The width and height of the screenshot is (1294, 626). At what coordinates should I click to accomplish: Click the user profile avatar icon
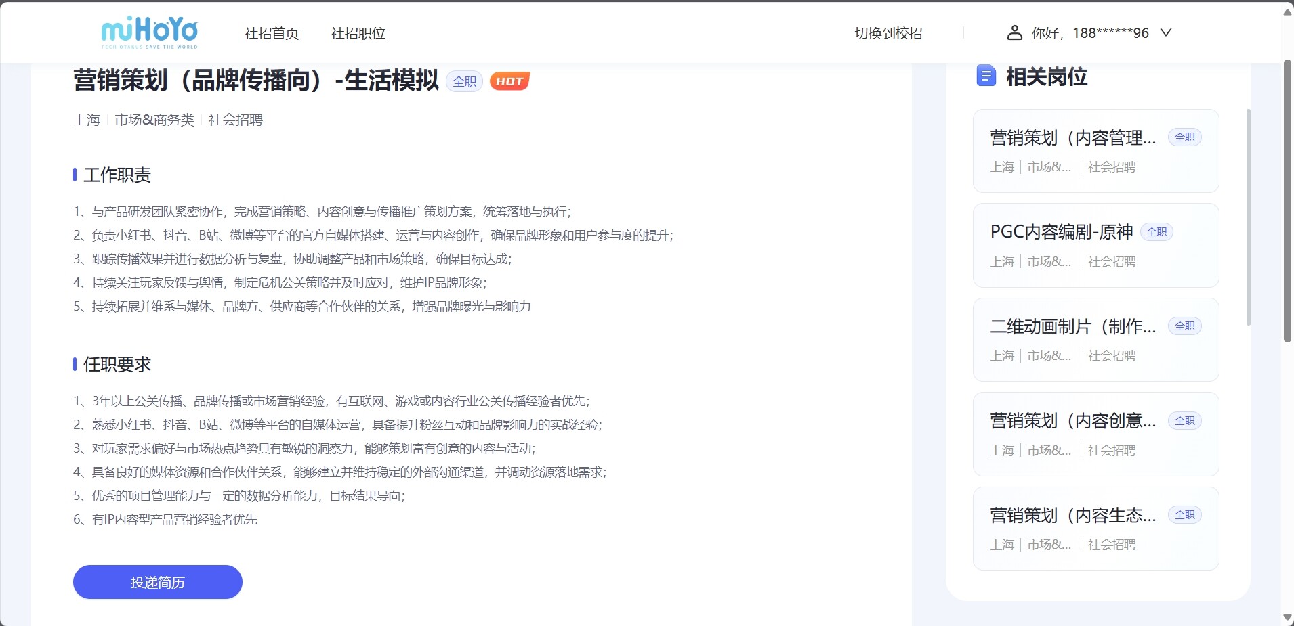[1014, 32]
